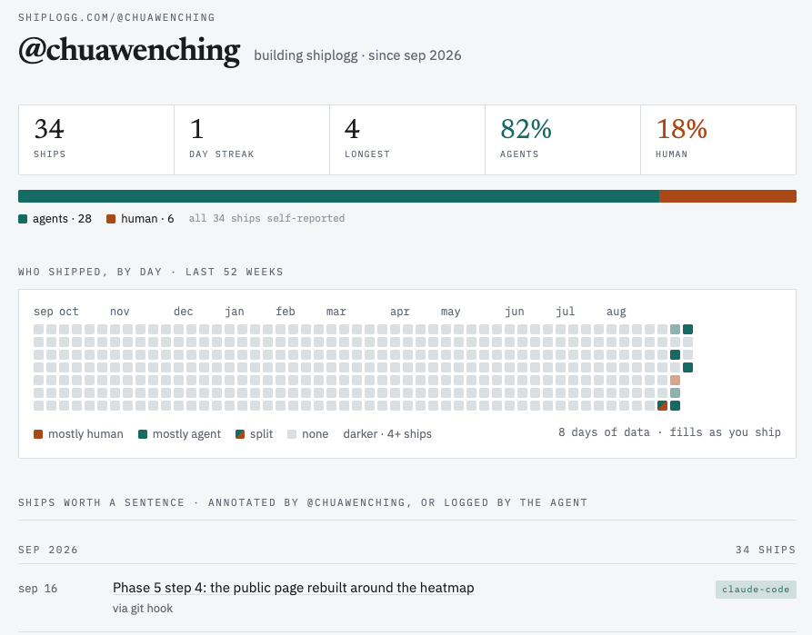Click the 'aug' month label on heatmap
This screenshot has height=635, width=812.
point(617,312)
